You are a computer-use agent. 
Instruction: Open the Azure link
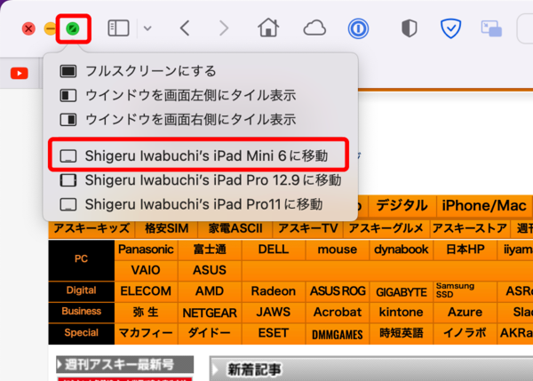point(465,313)
